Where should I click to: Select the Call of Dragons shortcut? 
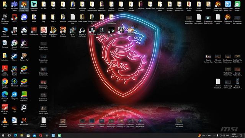63,32
